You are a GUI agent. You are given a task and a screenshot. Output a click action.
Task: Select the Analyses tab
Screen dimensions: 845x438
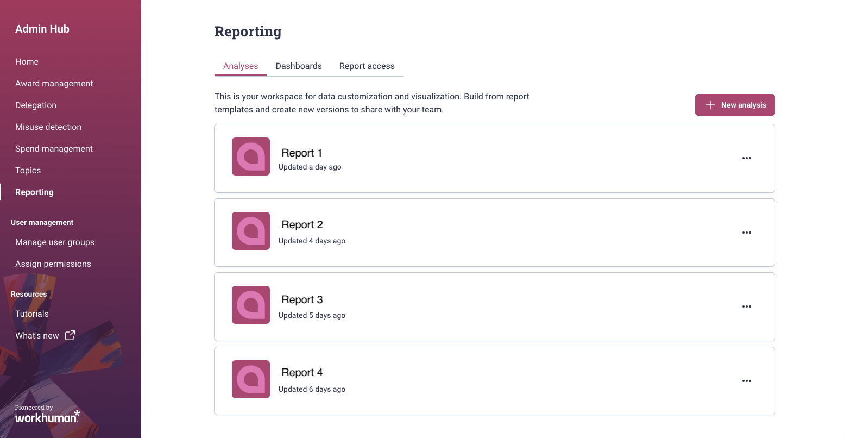coord(241,66)
